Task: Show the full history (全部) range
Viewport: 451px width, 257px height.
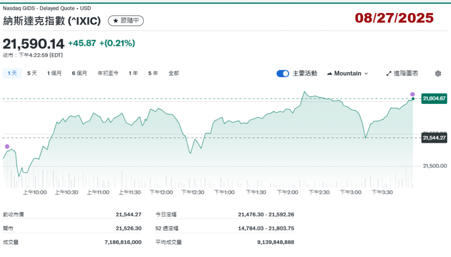Action: 174,73
